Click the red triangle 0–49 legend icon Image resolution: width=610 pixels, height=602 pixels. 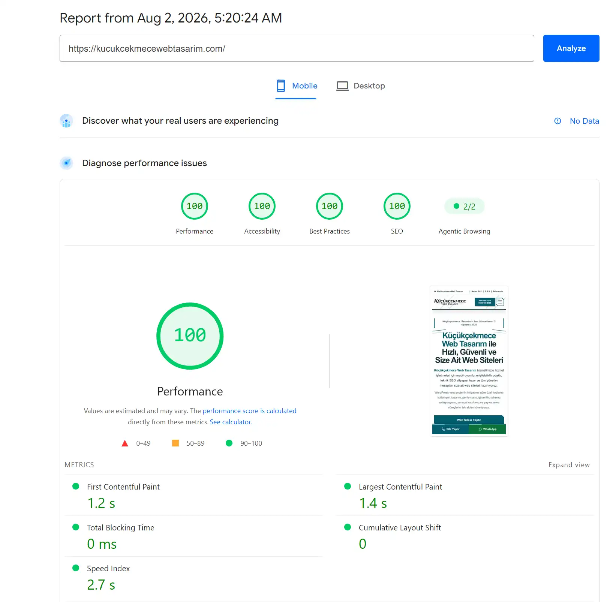click(125, 443)
